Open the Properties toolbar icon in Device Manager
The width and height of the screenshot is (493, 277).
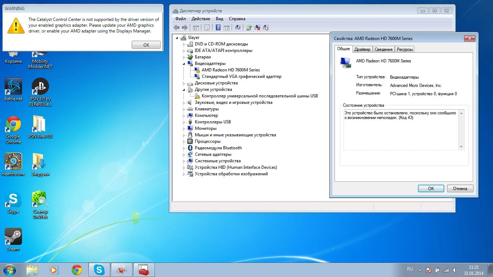(x=207, y=27)
